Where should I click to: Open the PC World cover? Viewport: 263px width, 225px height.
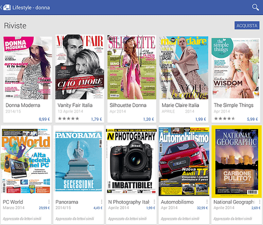pyautogui.click(x=26, y=161)
